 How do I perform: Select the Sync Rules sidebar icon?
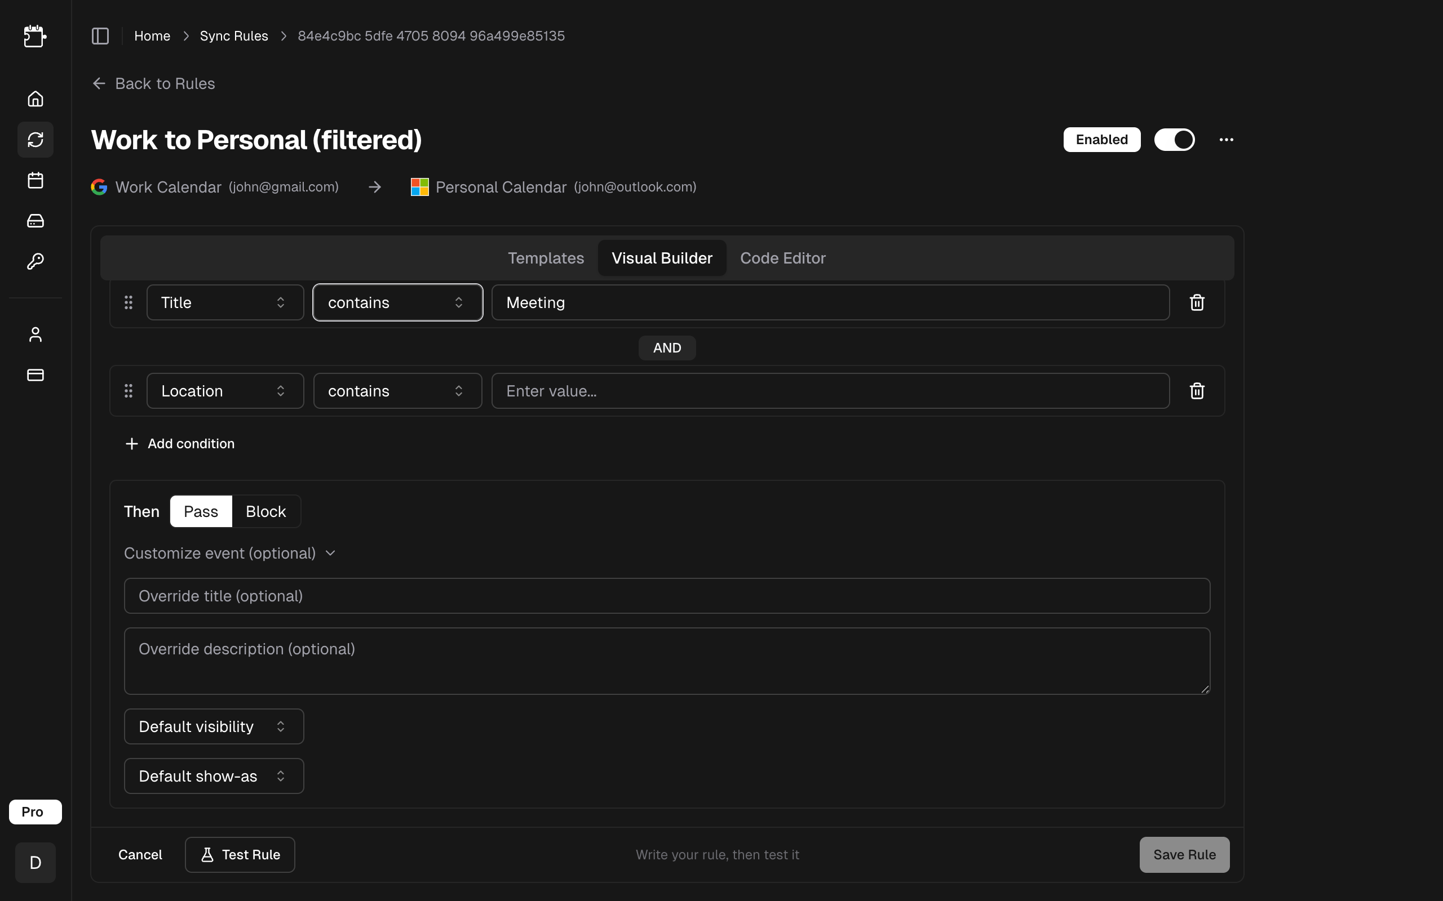tap(35, 140)
